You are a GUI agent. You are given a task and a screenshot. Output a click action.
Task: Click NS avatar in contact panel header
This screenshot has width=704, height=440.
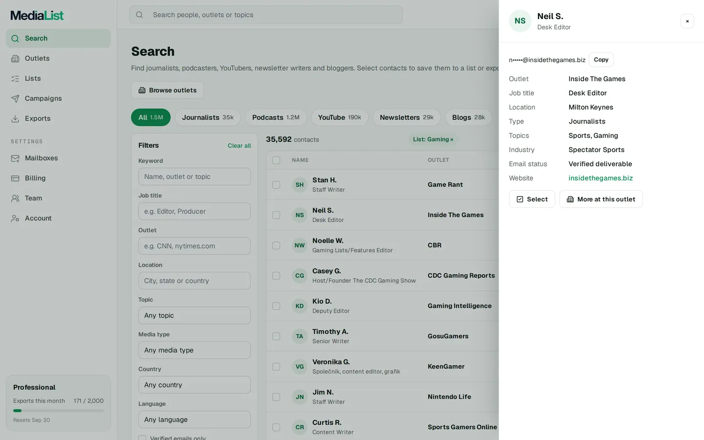(520, 21)
